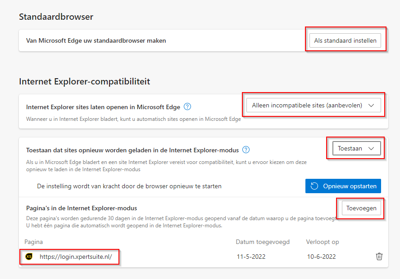Delete the login.xpertsuite.nl page entry
The image size is (400, 279).
(379, 257)
